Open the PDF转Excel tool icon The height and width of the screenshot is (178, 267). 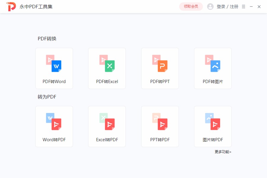pyautogui.click(x=107, y=63)
